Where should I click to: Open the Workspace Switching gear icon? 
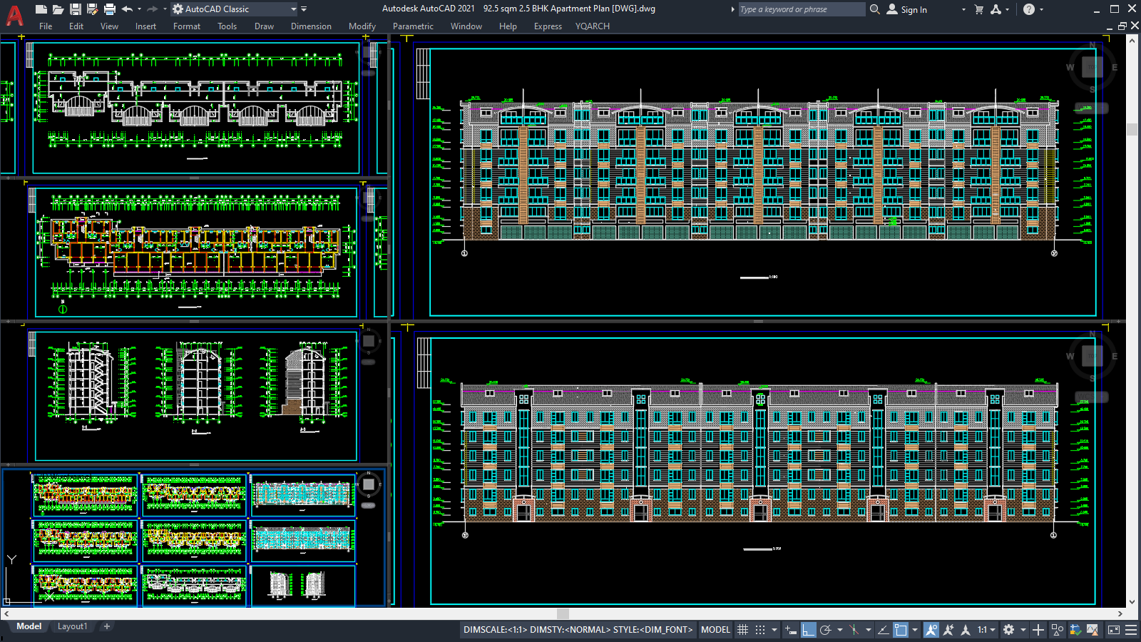(x=1008, y=630)
